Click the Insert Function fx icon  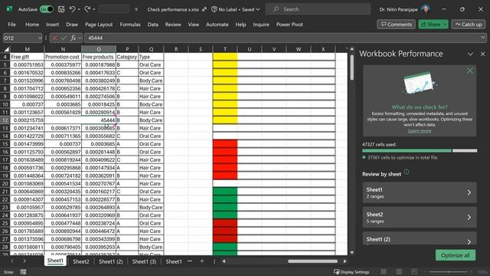[73, 38]
